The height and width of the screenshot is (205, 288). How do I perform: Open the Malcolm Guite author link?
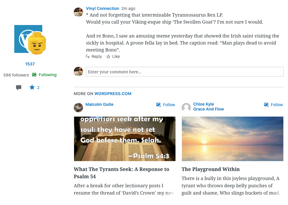click(99, 104)
